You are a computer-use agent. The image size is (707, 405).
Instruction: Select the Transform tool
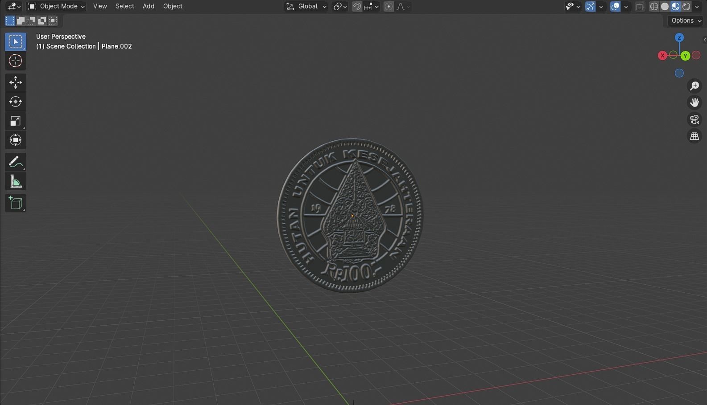pyautogui.click(x=16, y=140)
